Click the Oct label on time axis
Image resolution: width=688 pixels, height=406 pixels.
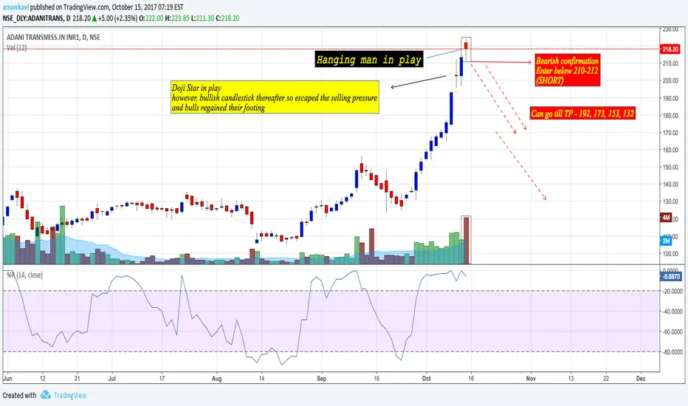(x=427, y=379)
